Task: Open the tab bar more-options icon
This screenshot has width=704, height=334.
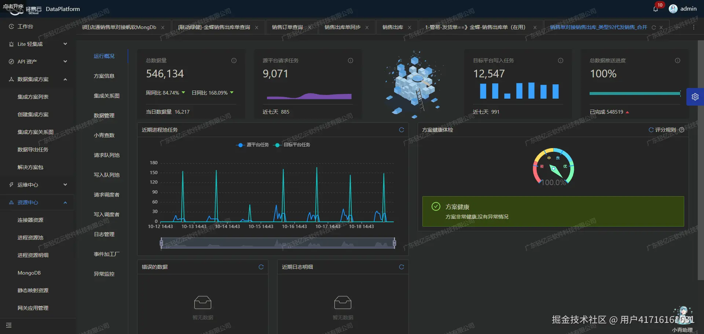Action: click(694, 27)
